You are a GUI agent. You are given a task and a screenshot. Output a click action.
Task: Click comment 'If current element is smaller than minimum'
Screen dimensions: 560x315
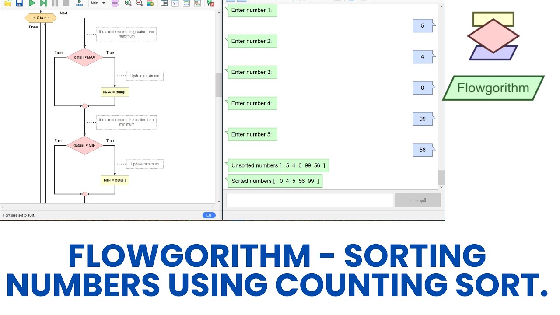(126, 122)
